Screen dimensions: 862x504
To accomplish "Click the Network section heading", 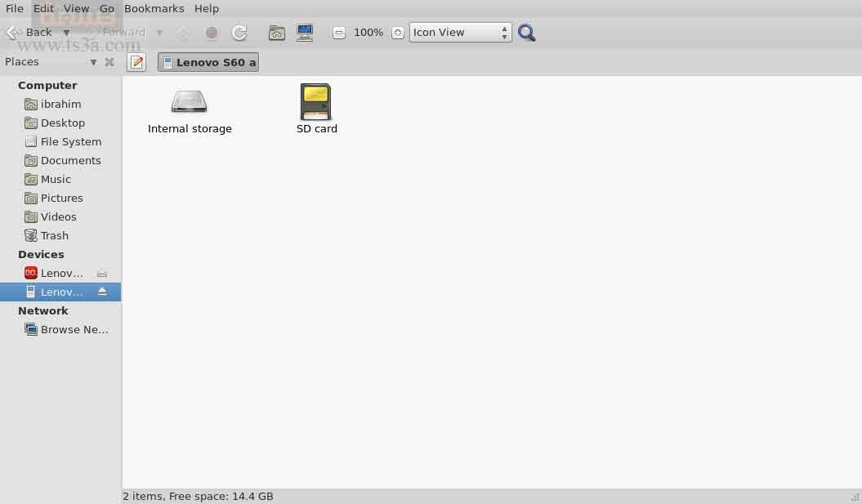I will pyautogui.click(x=43, y=310).
